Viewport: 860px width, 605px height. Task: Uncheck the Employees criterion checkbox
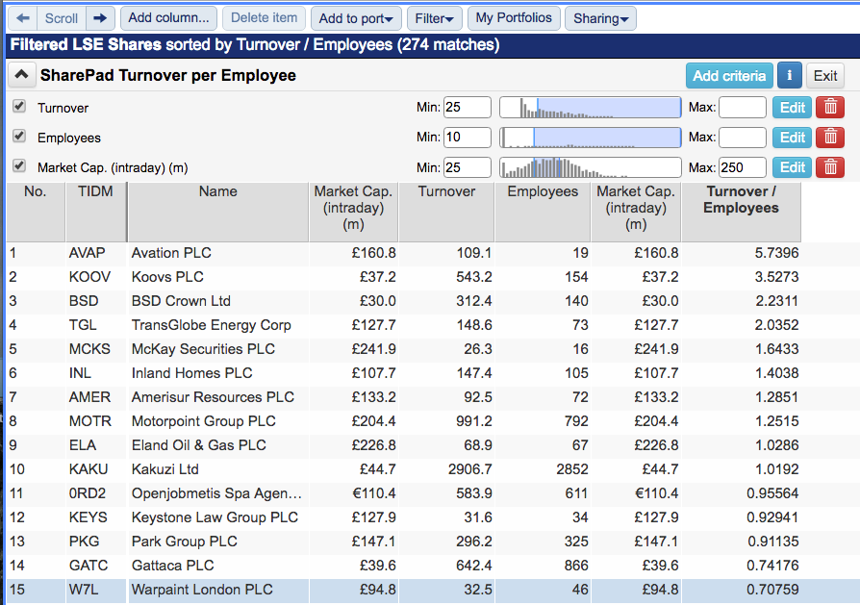19,136
